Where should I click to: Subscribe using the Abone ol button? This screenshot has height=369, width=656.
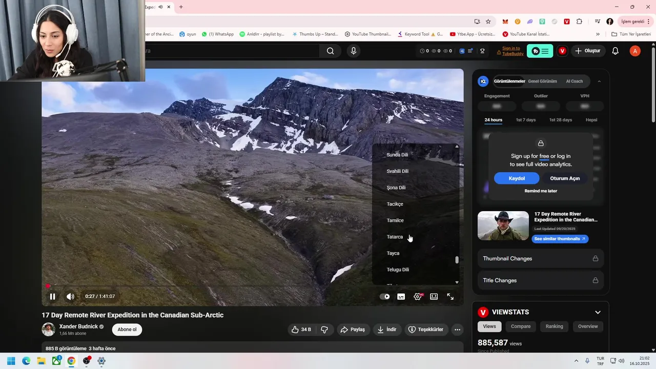[127, 330]
